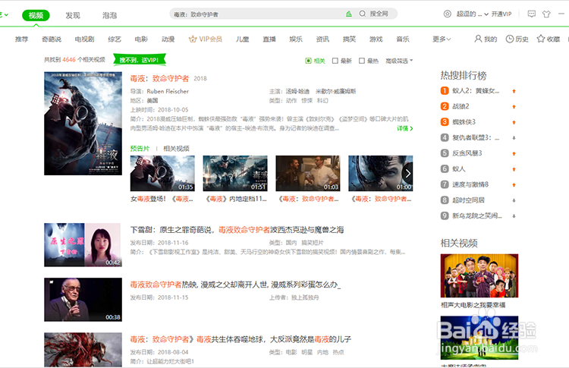
Task: Open the skin shirt icon
Action: (546, 14)
